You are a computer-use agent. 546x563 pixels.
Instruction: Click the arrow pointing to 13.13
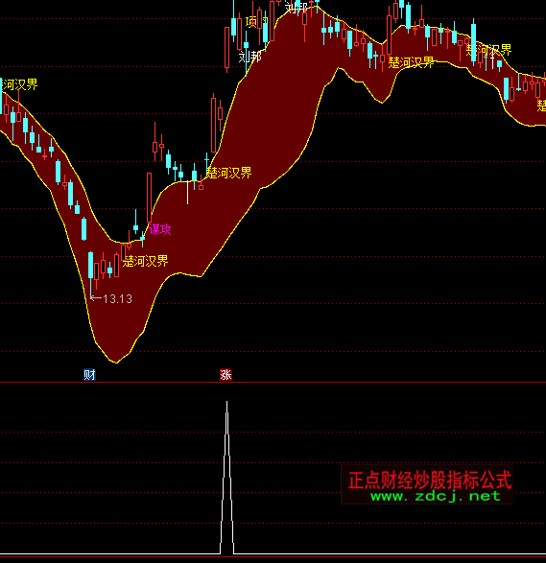pos(96,298)
